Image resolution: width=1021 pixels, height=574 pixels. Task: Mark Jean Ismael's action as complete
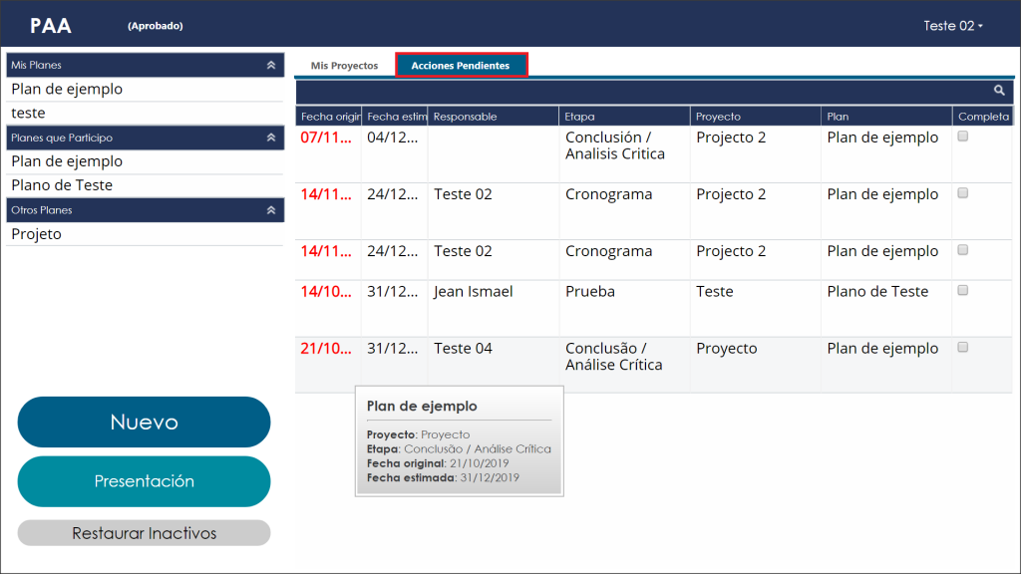pos(963,290)
